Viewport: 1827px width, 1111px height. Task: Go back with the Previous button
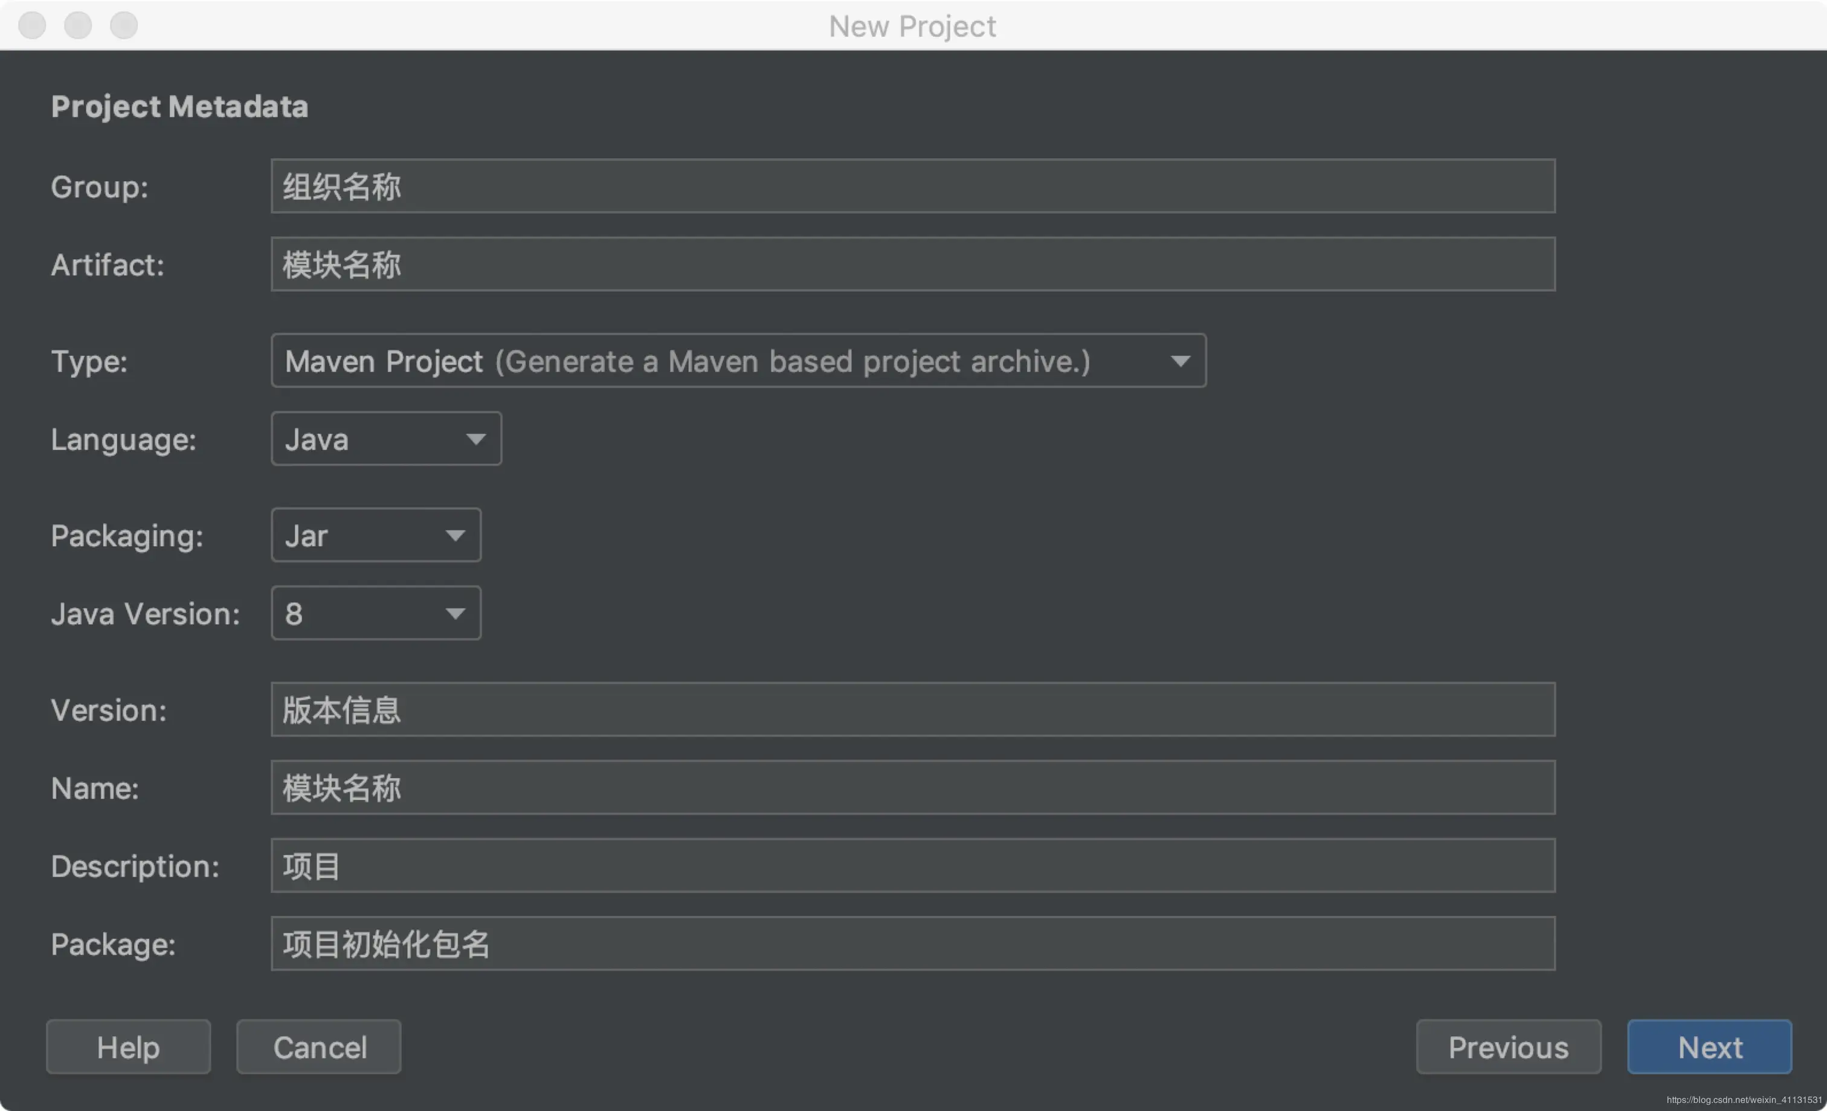(x=1508, y=1046)
